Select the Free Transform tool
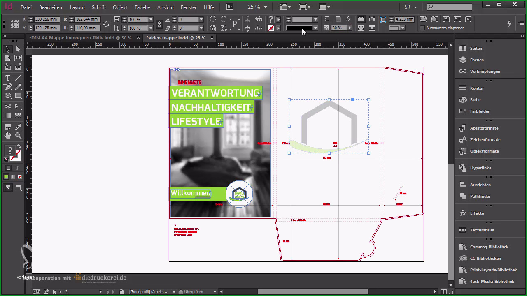 click(18, 107)
